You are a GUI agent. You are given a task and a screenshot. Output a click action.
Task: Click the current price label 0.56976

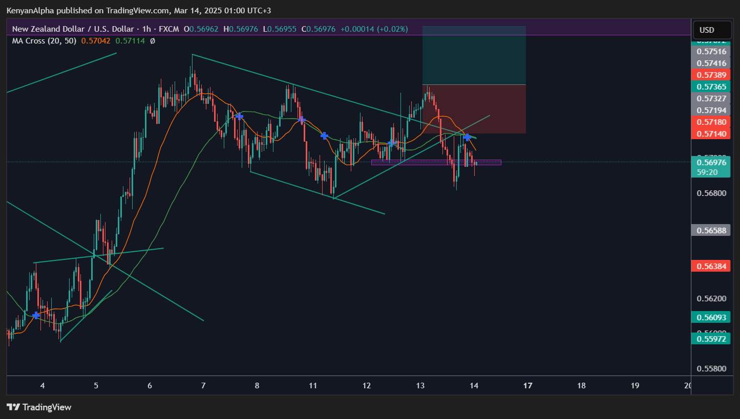pyautogui.click(x=711, y=162)
